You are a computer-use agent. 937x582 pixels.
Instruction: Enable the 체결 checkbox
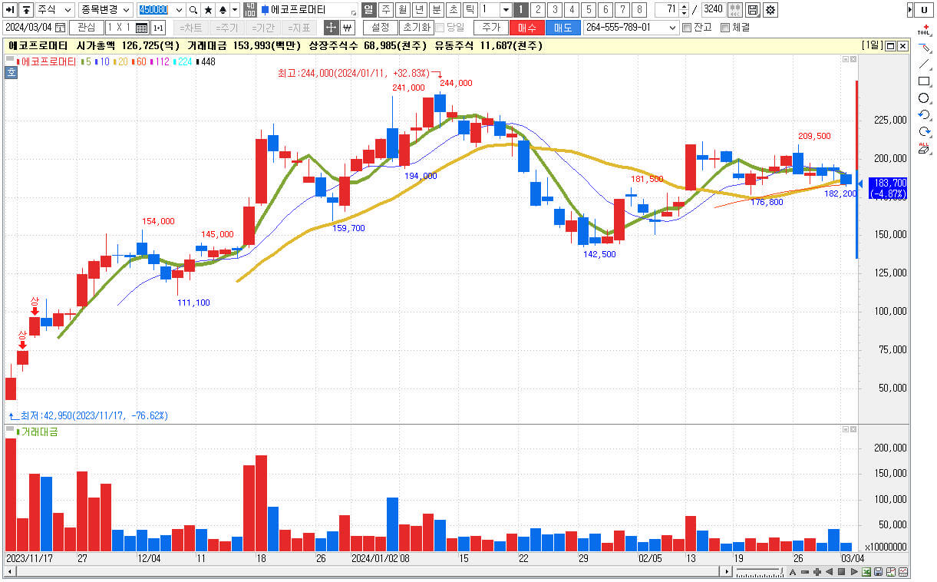[725, 28]
